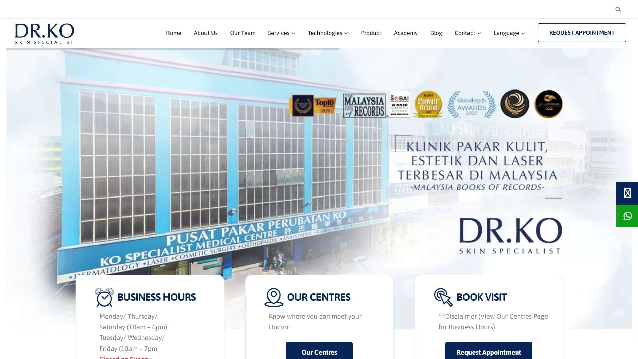
Task: Click the 'Monday/ Thursday/' hours text
Action: point(128,316)
